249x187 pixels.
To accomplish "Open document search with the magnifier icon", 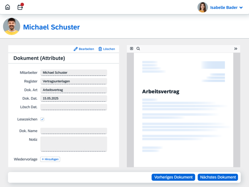I will pyautogui.click(x=138, y=49).
